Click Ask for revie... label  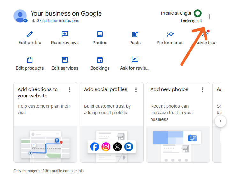point(135,68)
